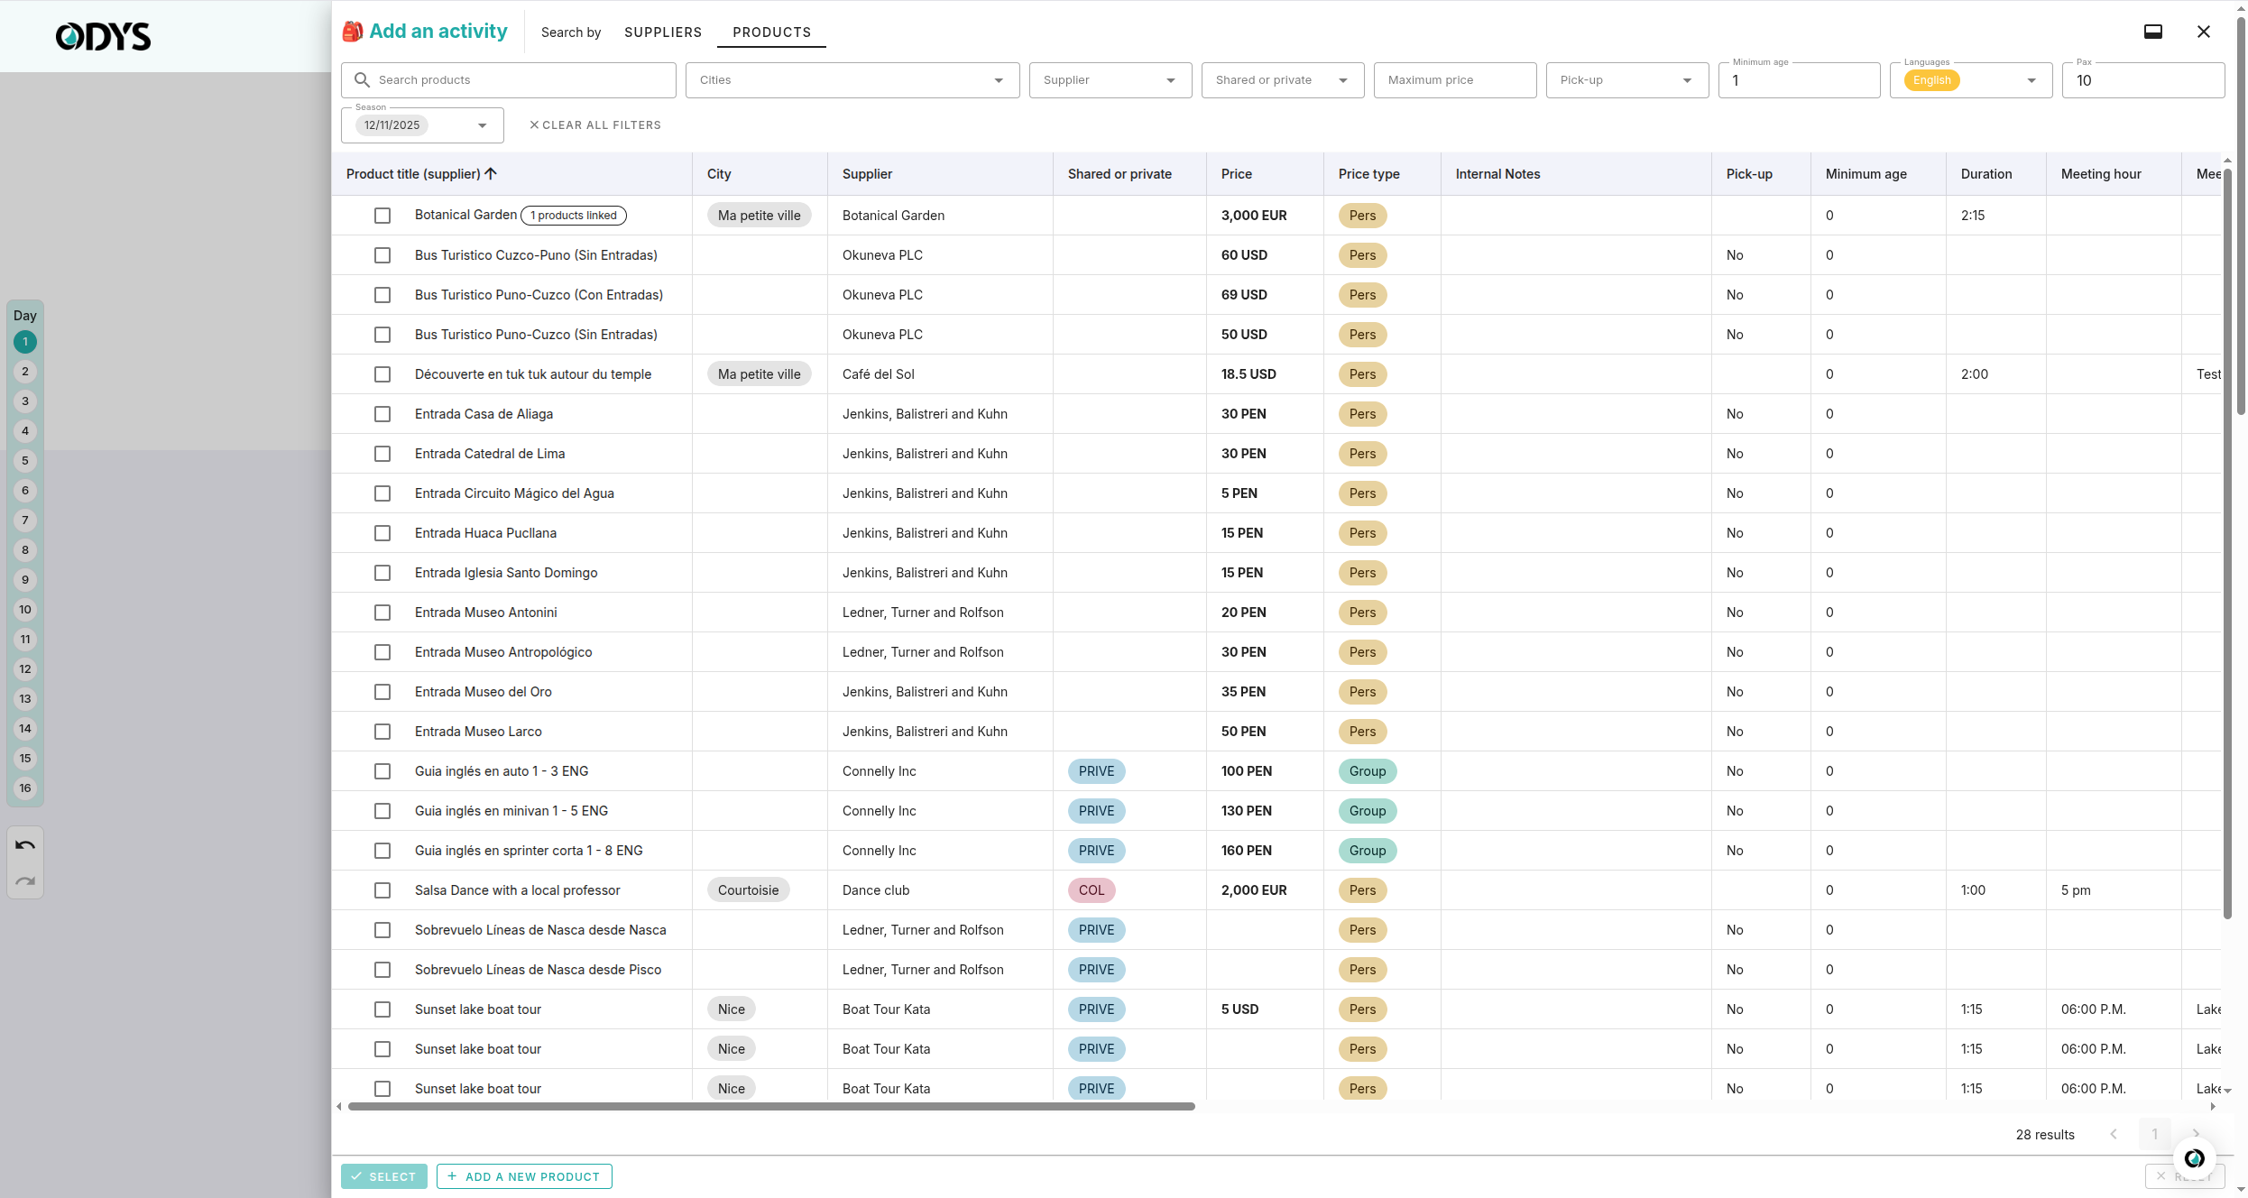Click the horizontal table scrollbar
The image size is (2248, 1198).
tap(771, 1106)
